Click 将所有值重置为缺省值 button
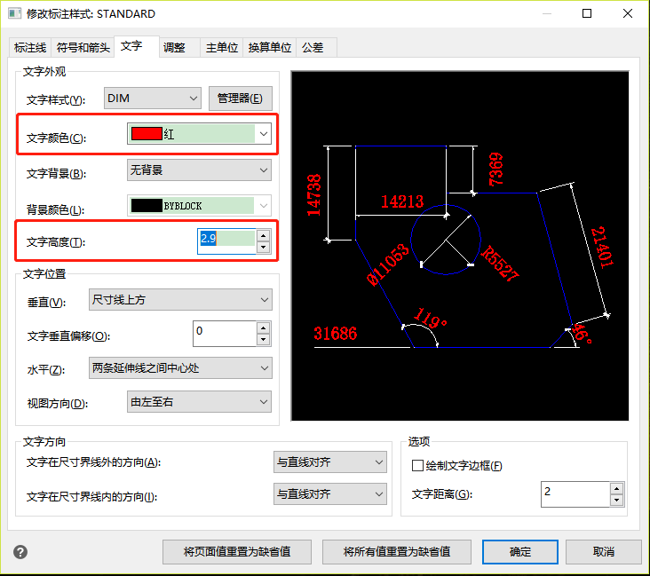The width and height of the screenshot is (650, 576). 397,552
